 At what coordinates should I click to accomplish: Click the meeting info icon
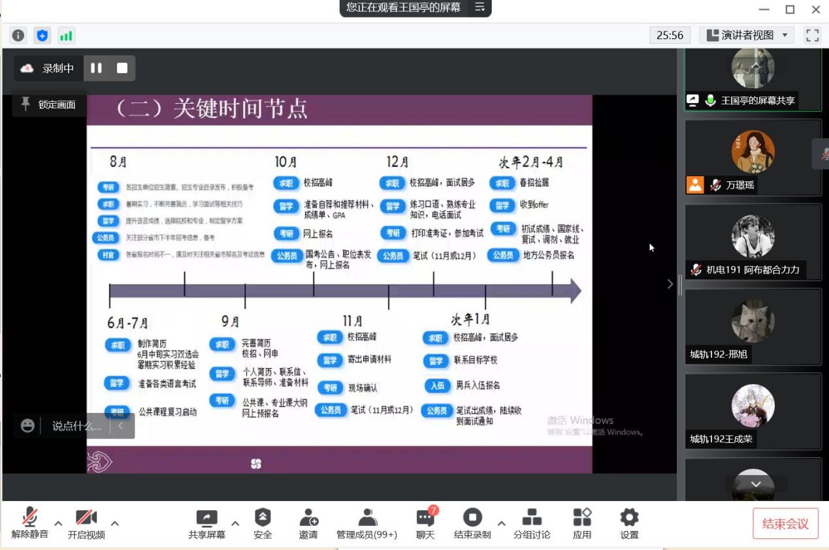[18, 35]
